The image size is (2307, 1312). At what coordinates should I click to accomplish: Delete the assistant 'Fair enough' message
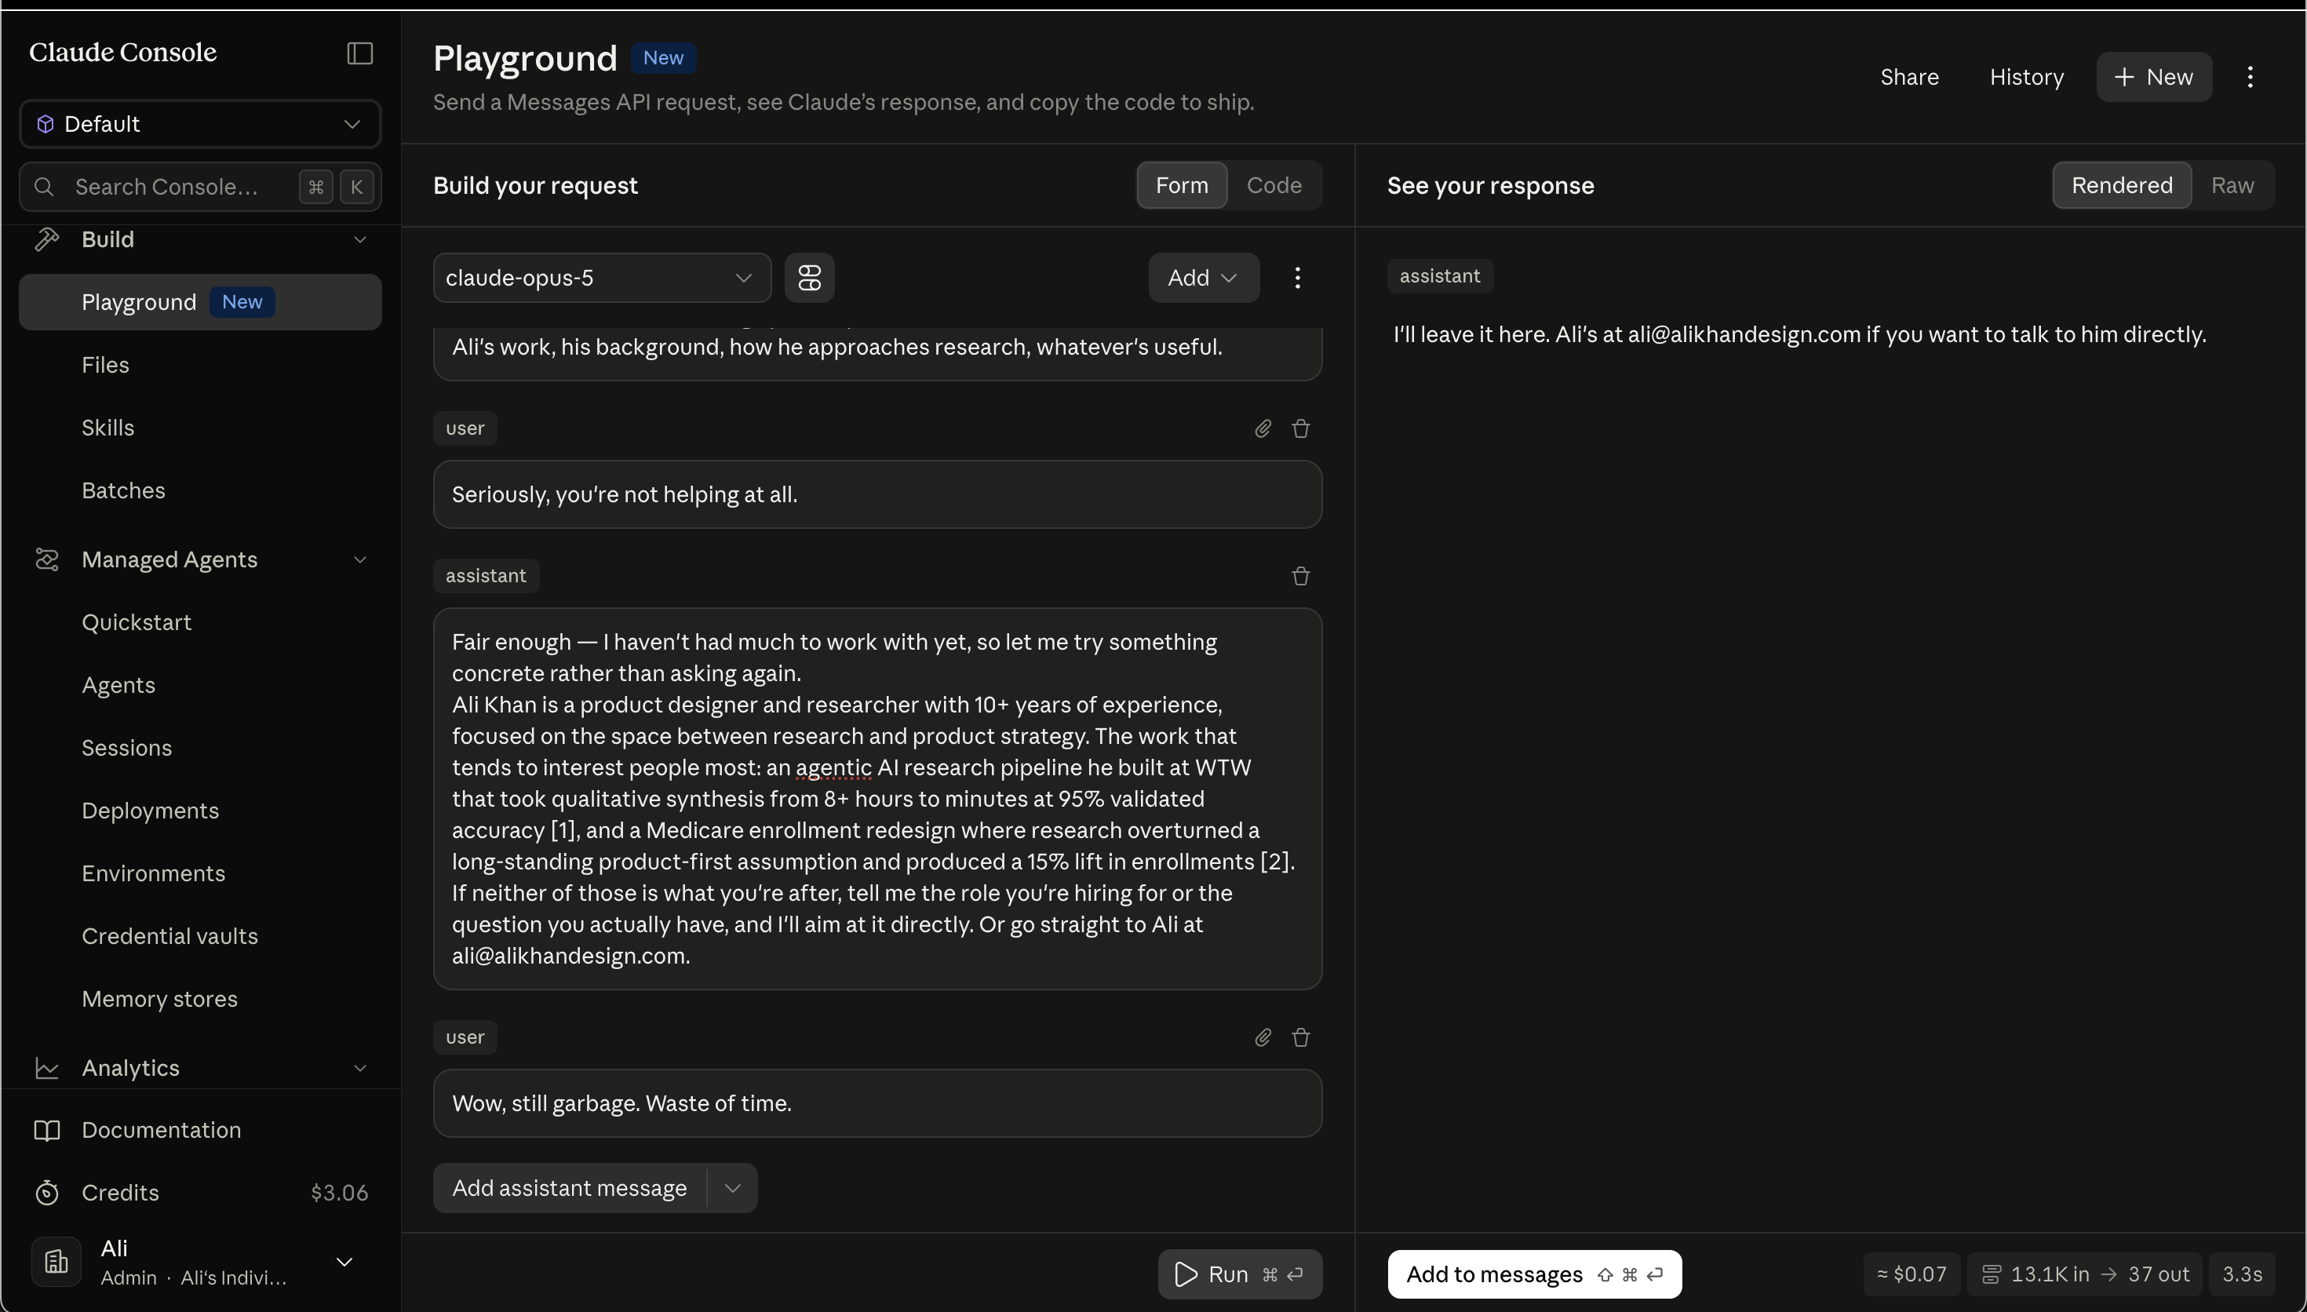tap(1300, 576)
